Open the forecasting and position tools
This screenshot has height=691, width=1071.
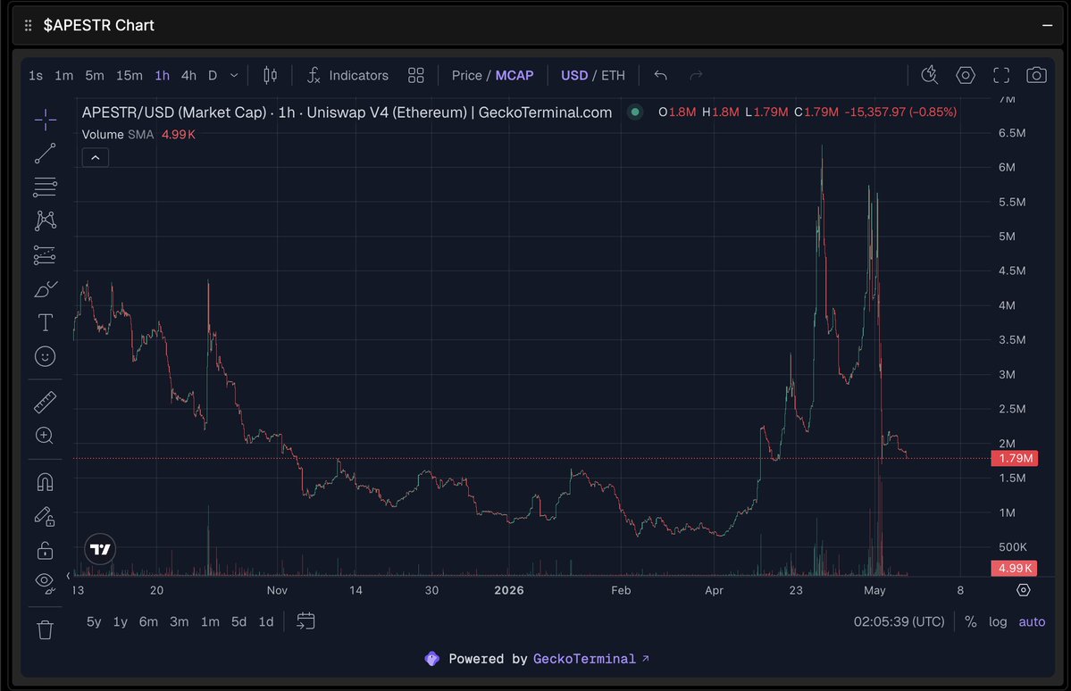point(45,254)
